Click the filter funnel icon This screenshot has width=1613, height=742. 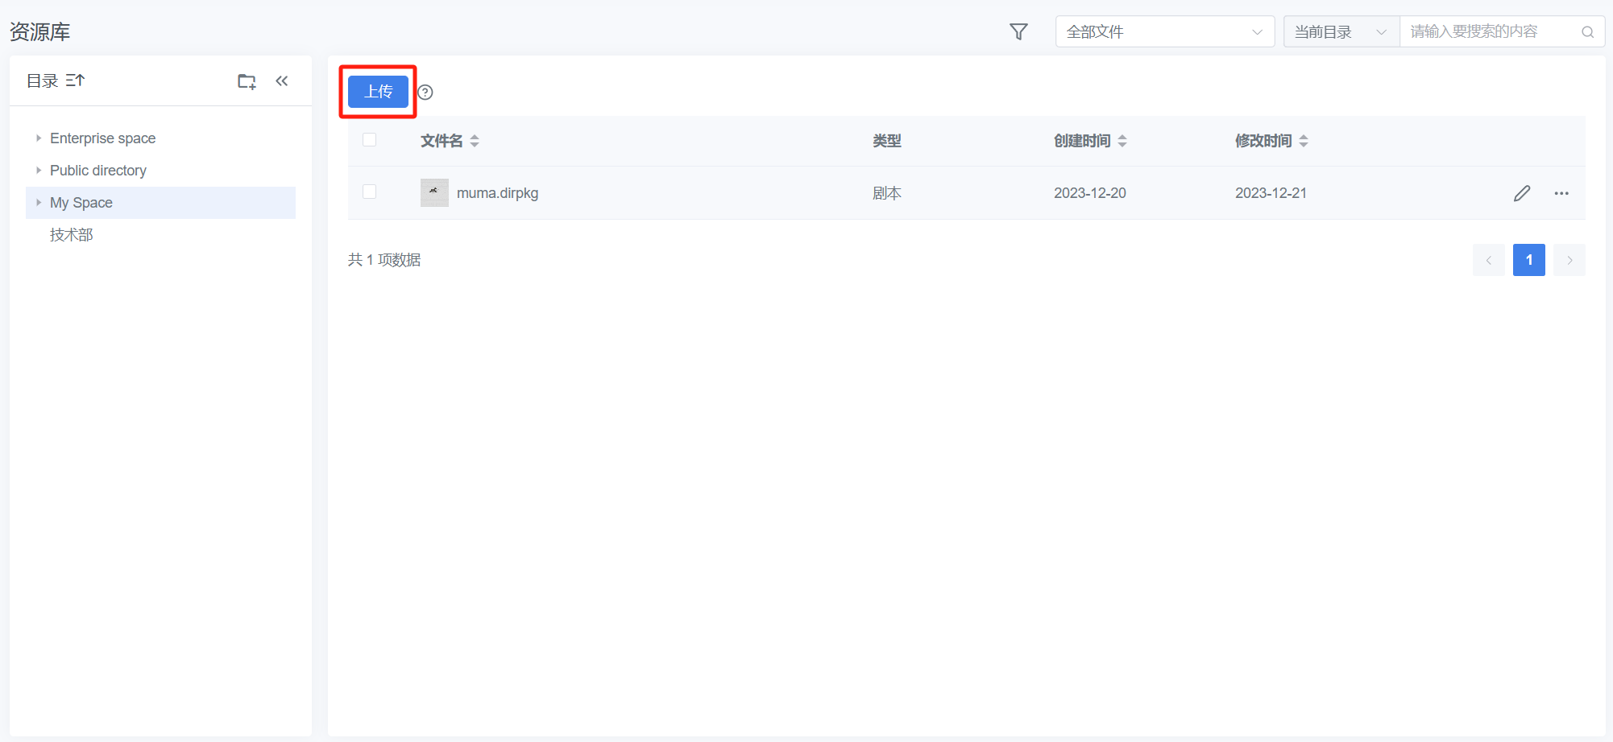[x=1018, y=31]
